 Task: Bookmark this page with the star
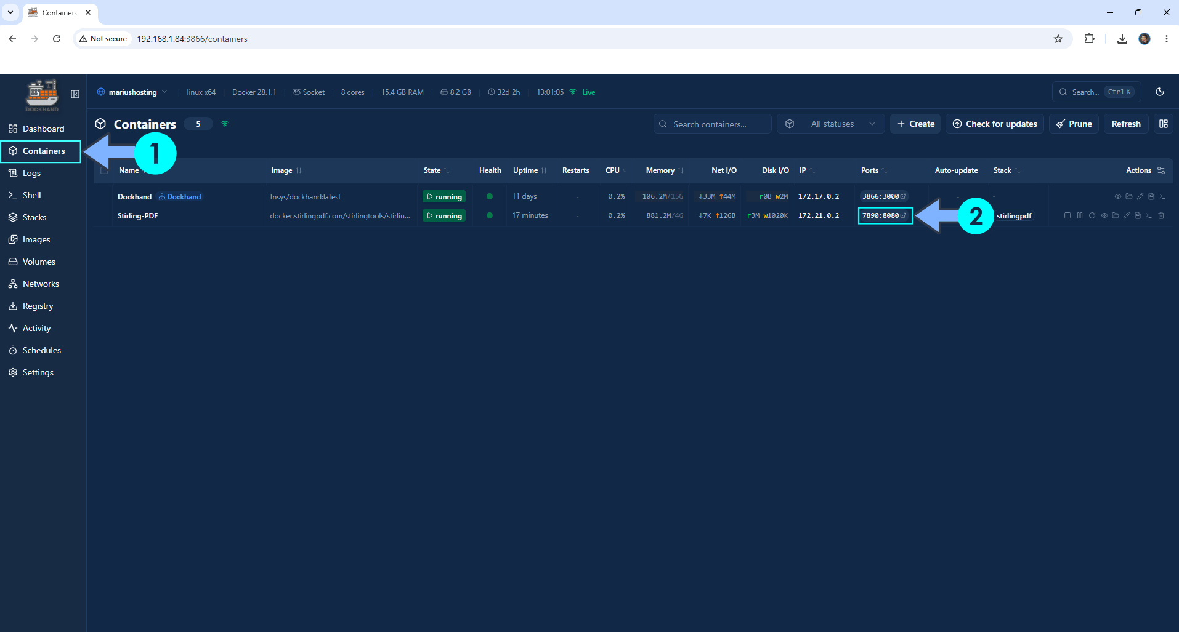click(1058, 39)
